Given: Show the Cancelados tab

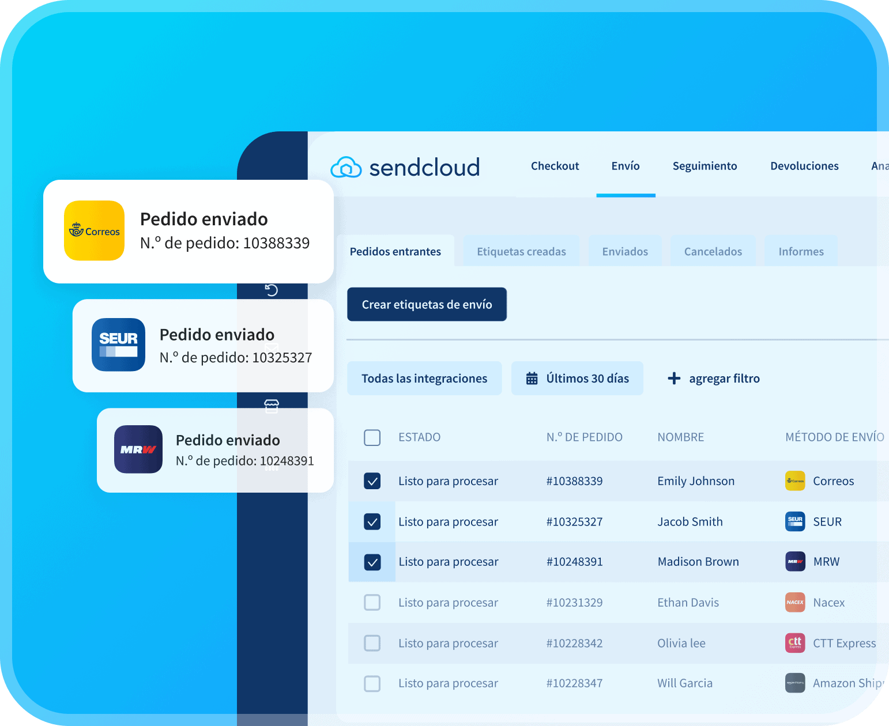Looking at the screenshot, I should pos(713,251).
